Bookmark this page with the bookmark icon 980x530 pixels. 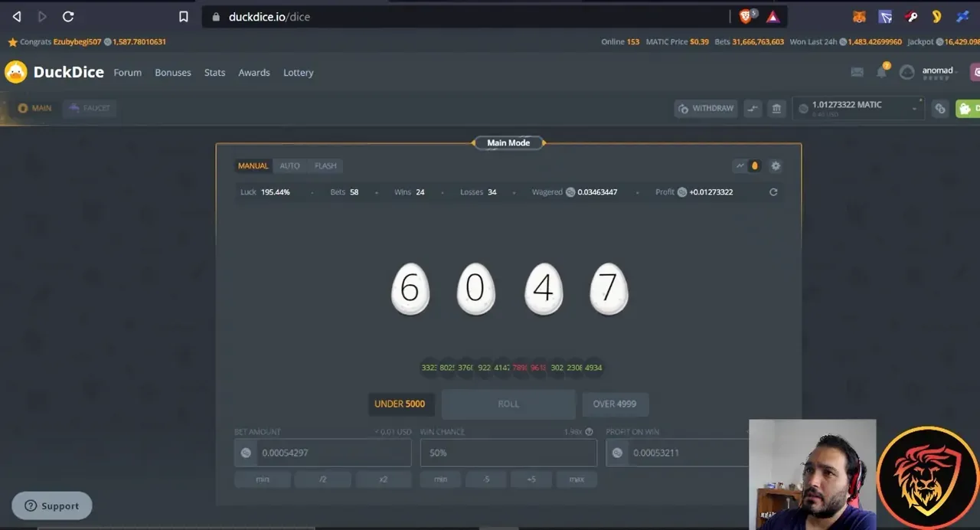(183, 16)
